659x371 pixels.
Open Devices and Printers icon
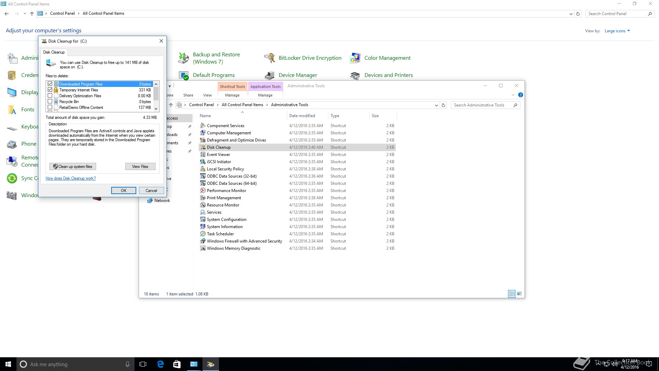[355, 76]
